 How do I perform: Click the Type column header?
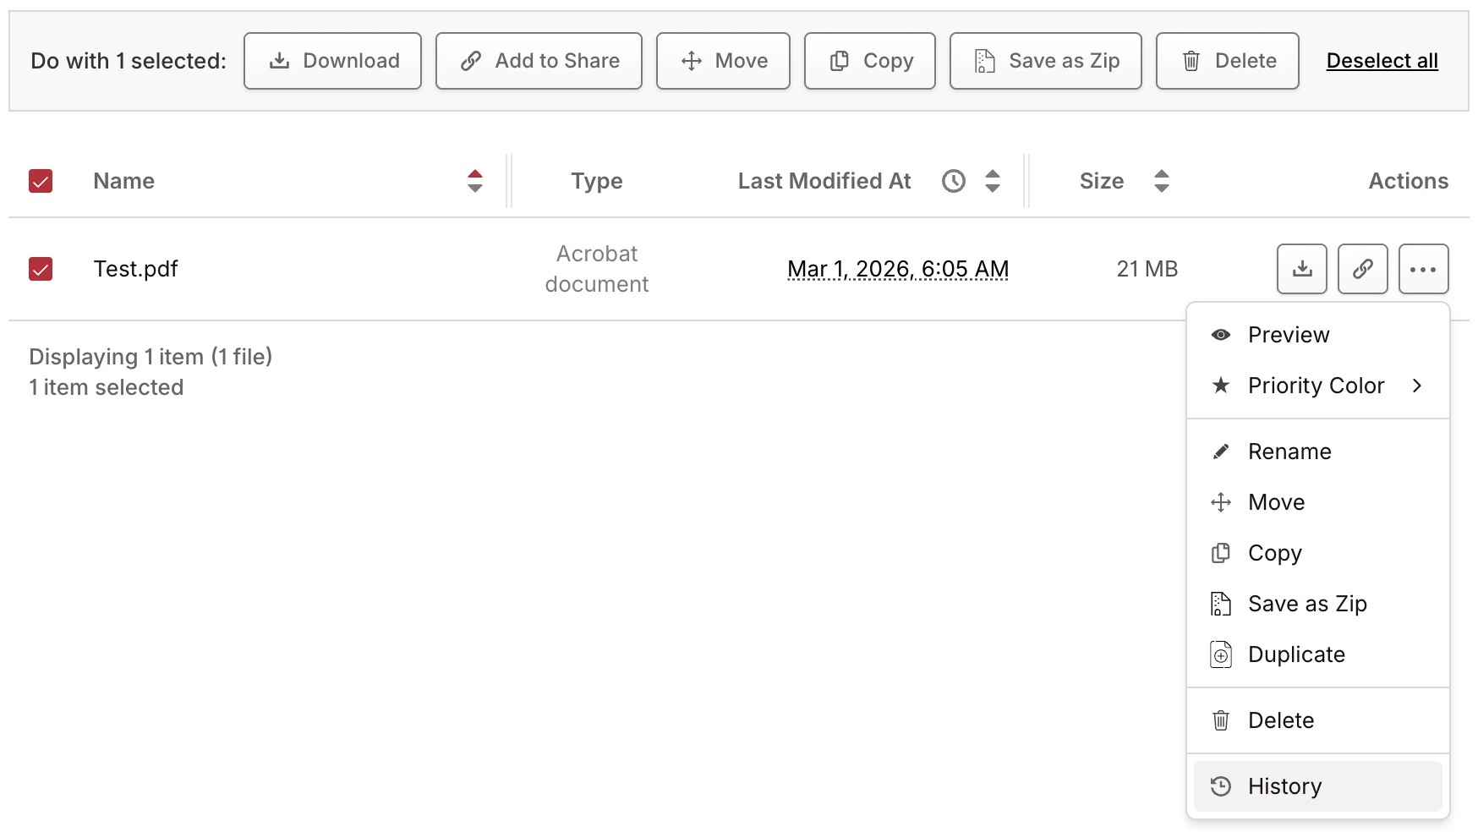tap(597, 181)
